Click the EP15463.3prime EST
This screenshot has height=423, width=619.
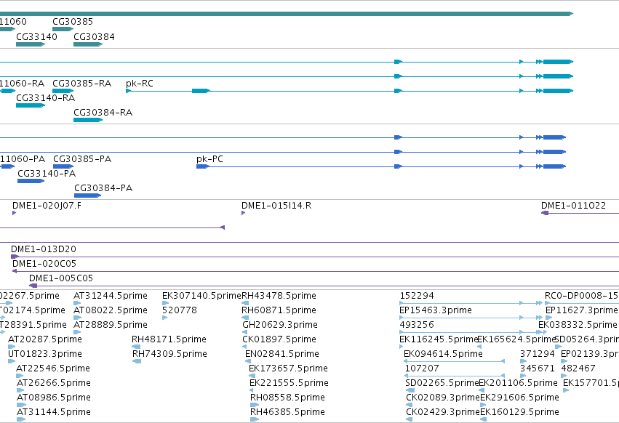click(471, 318)
